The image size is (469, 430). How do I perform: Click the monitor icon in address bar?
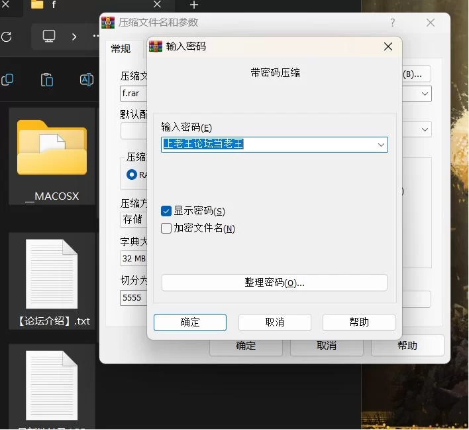click(x=49, y=36)
